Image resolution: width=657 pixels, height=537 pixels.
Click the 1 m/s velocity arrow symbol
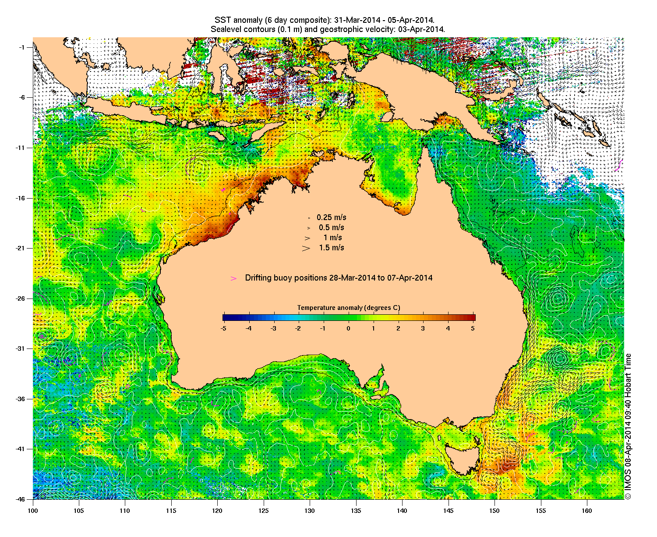point(308,238)
